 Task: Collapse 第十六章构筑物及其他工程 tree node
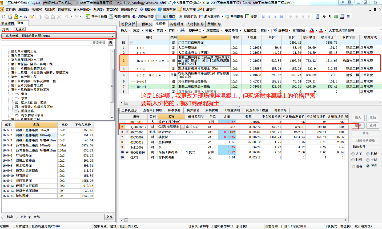coord(9,90)
